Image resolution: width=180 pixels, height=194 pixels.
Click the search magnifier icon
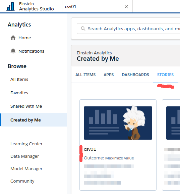(83, 29)
